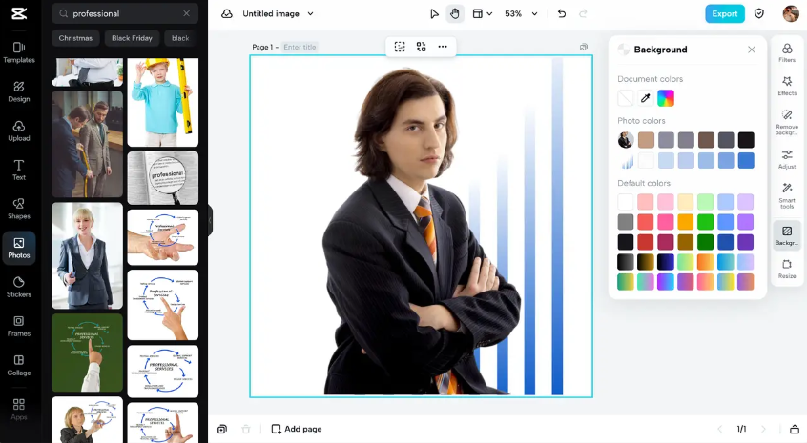Select the black search tag
The height and width of the screenshot is (443, 807).
click(180, 38)
